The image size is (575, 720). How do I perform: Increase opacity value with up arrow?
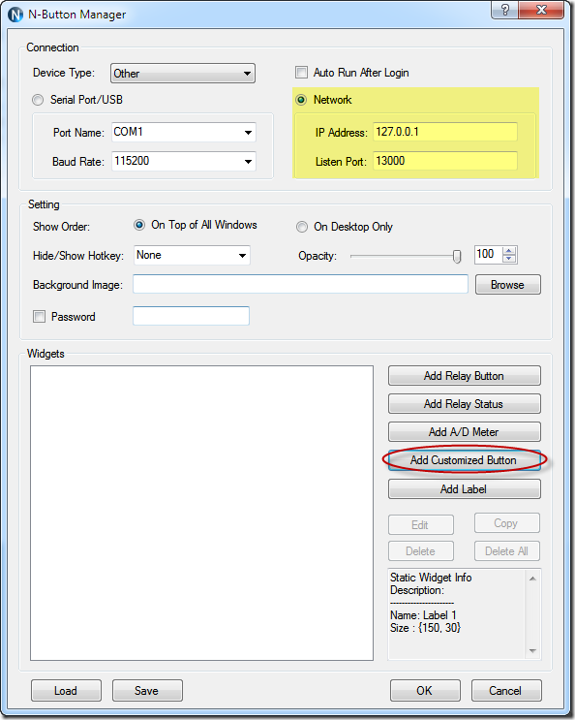point(509,251)
